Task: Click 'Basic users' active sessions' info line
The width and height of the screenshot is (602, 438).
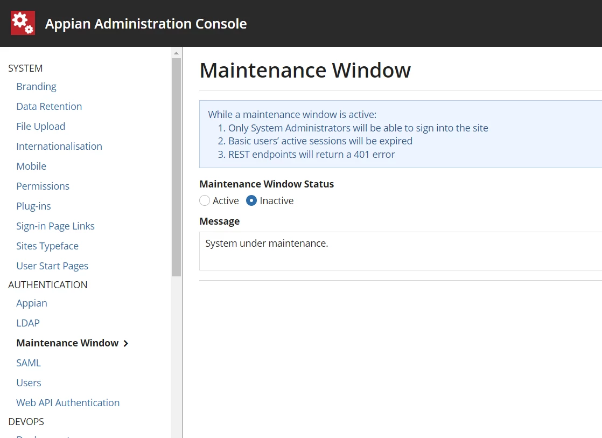Action: pyautogui.click(x=320, y=141)
